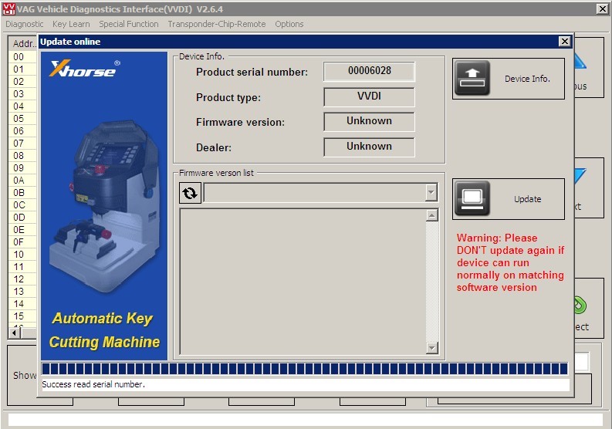Screen dimensions: 612x429
Task: Select address row 08
Action: pyautogui.click(x=22, y=156)
